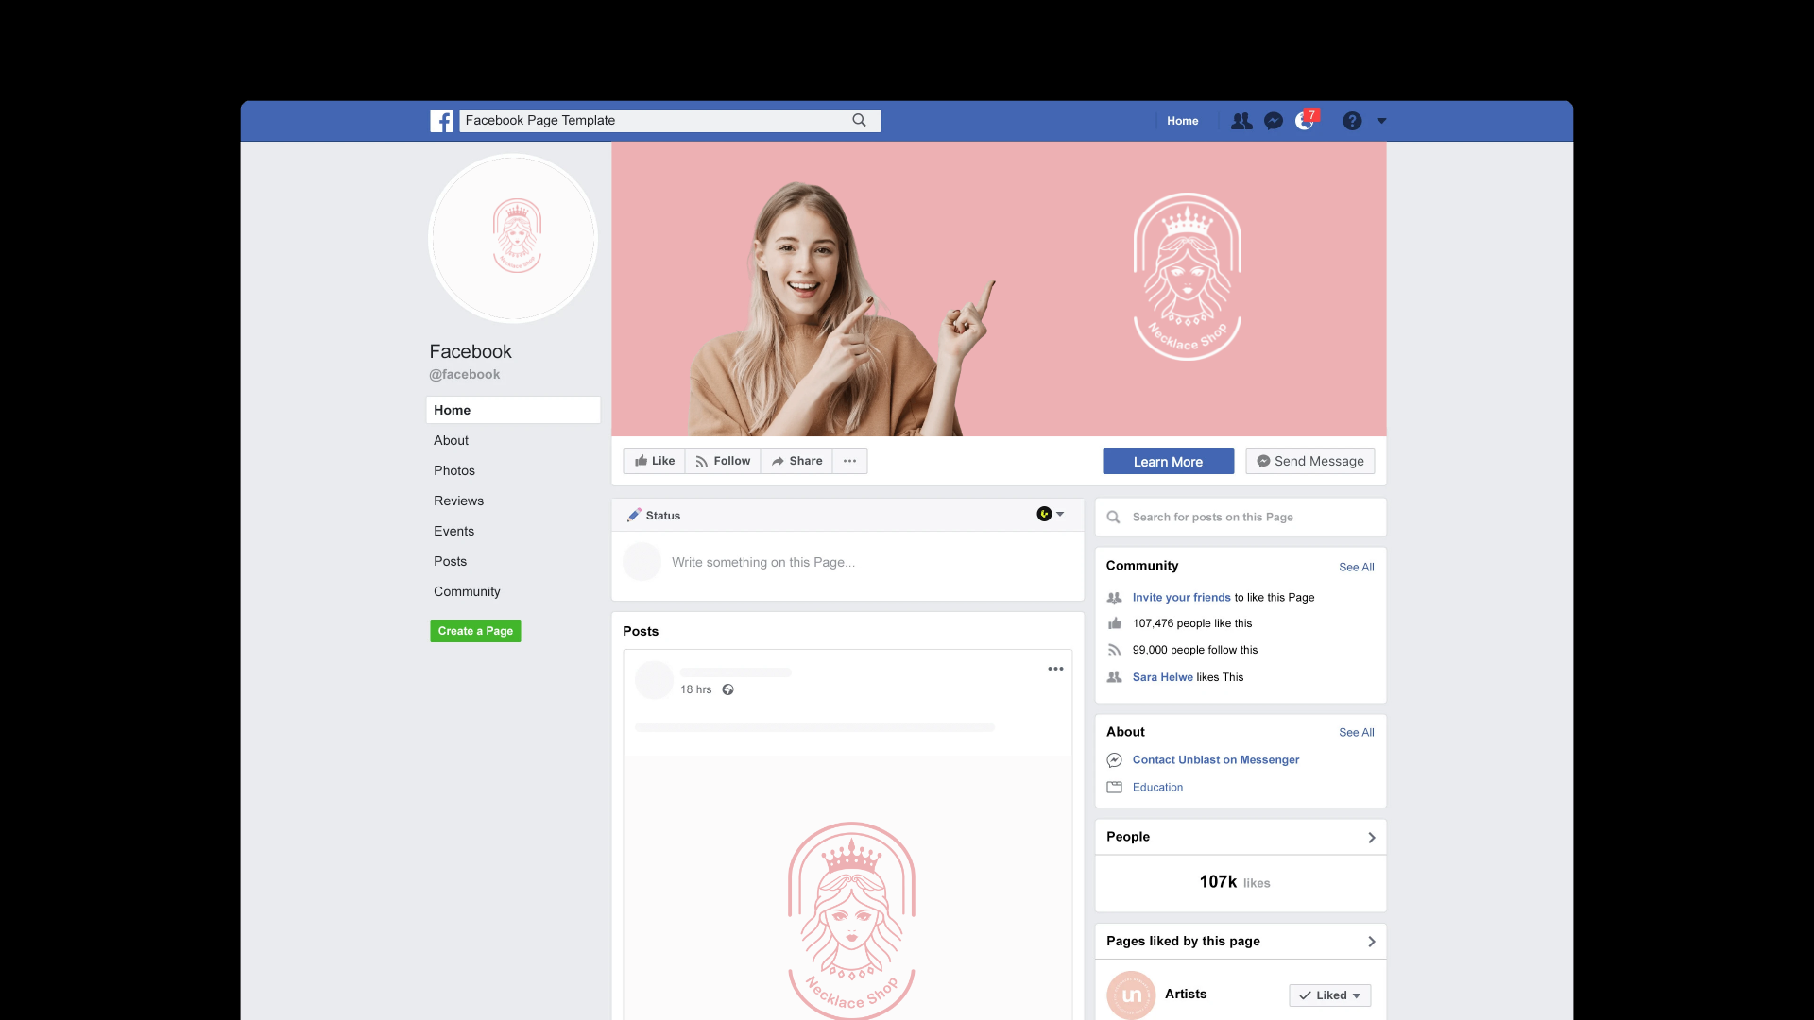Click the Help question mark icon
Viewport: 1814px width, 1020px height.
1352,120
